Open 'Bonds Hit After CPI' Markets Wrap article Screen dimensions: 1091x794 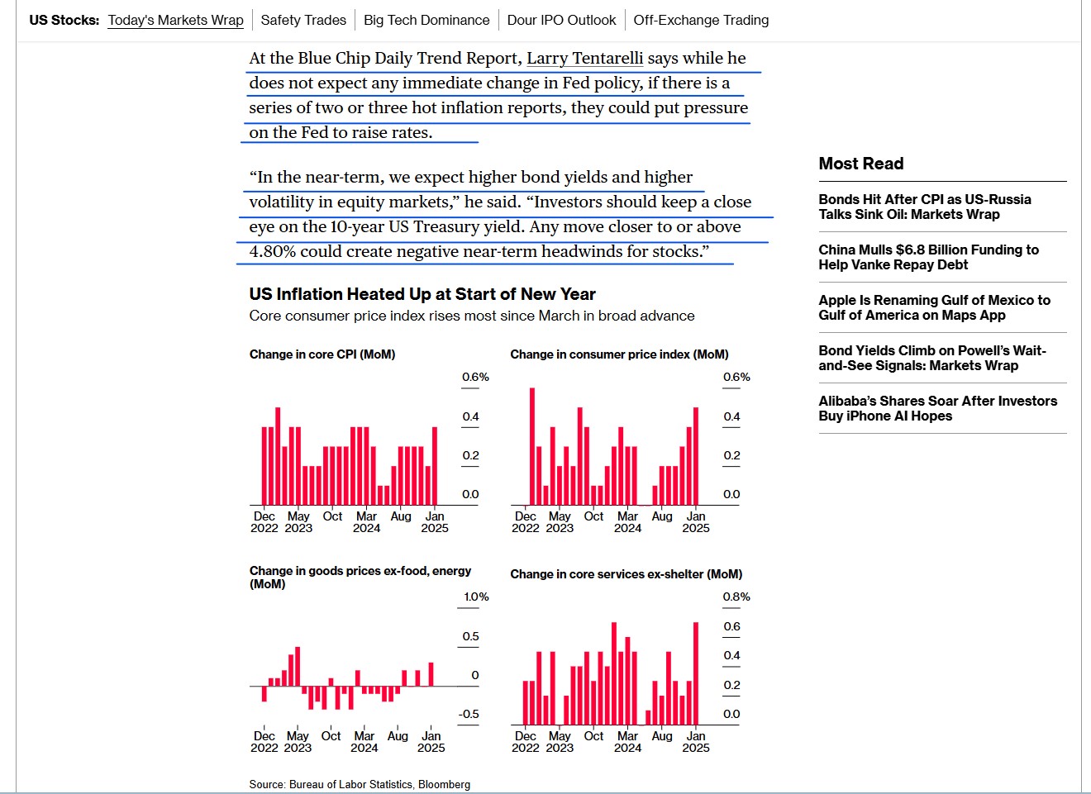(925, 207)
